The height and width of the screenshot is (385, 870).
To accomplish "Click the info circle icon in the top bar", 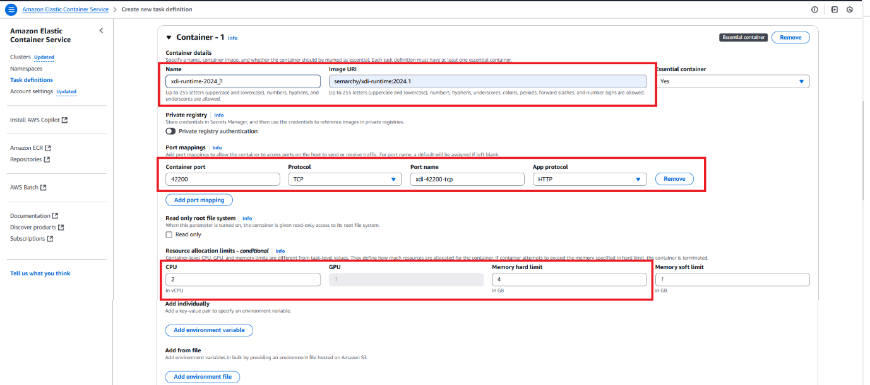I will (814, 9).
